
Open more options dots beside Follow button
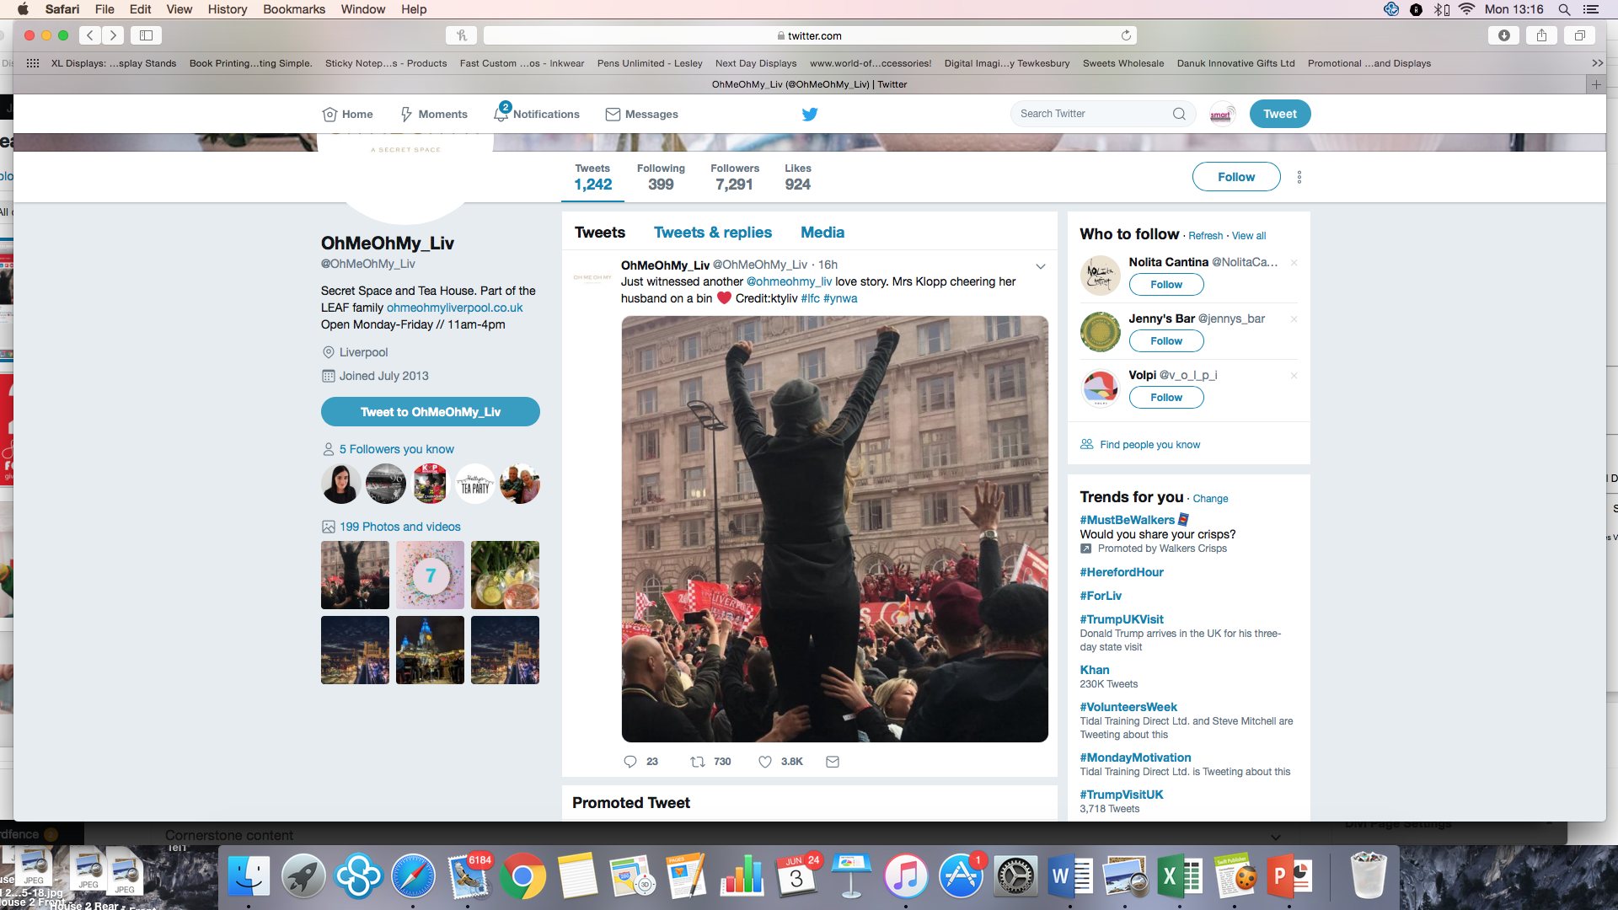pos(1299,177)
